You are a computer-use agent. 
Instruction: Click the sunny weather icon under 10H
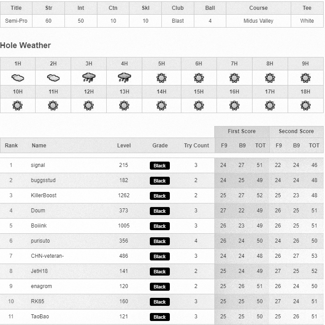[x=18, y=106]
